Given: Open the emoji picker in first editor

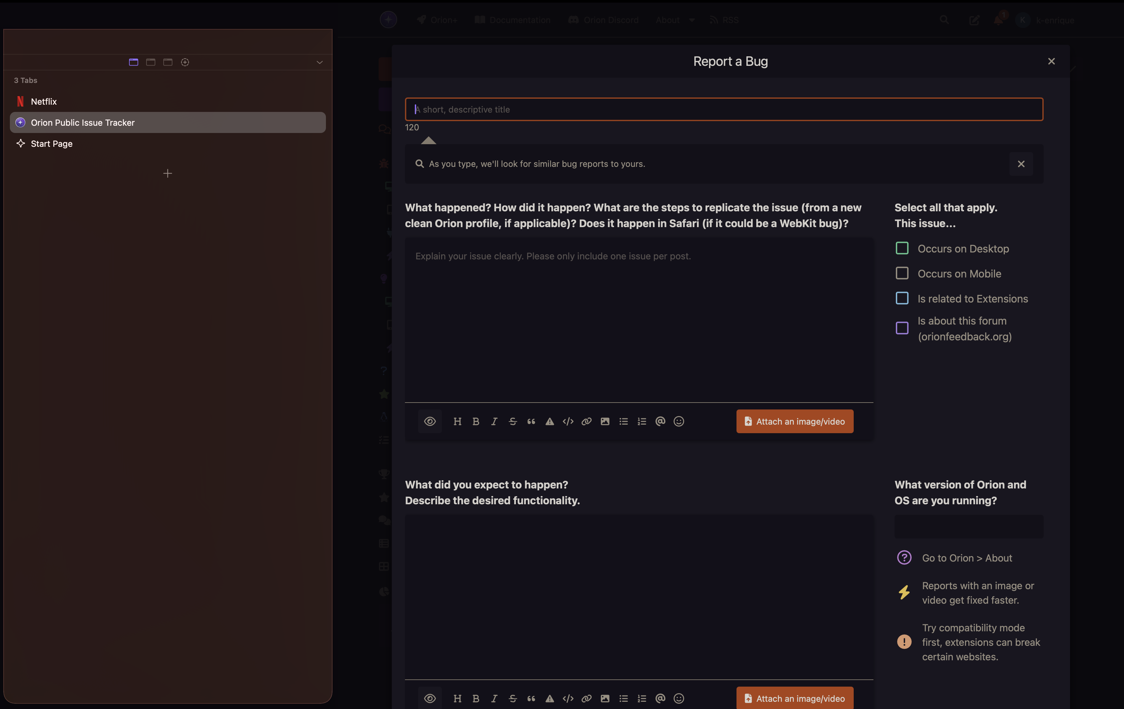Looking at the screenshot, I should point(679,421).
